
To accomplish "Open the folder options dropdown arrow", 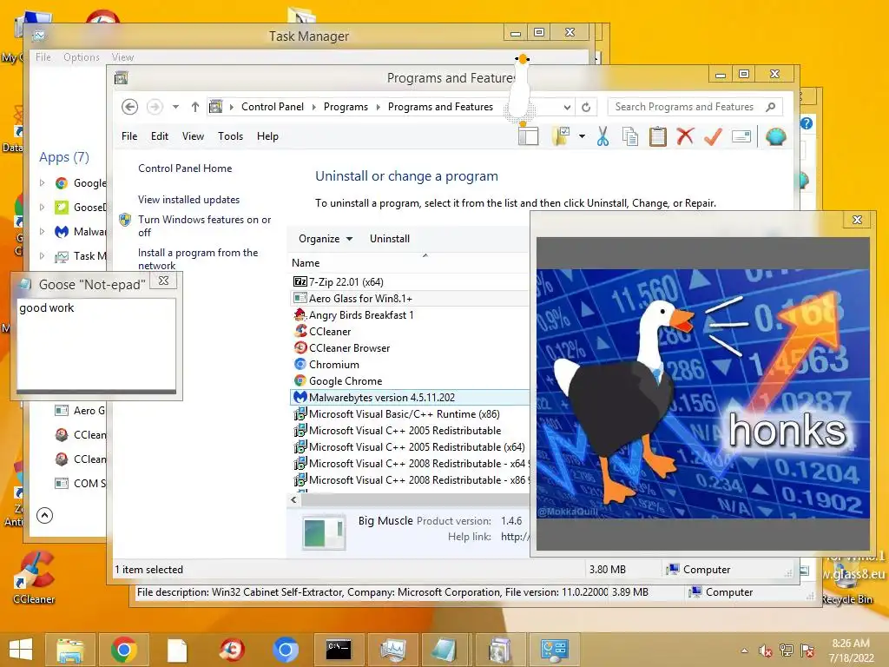I will (x=583, y=136).
